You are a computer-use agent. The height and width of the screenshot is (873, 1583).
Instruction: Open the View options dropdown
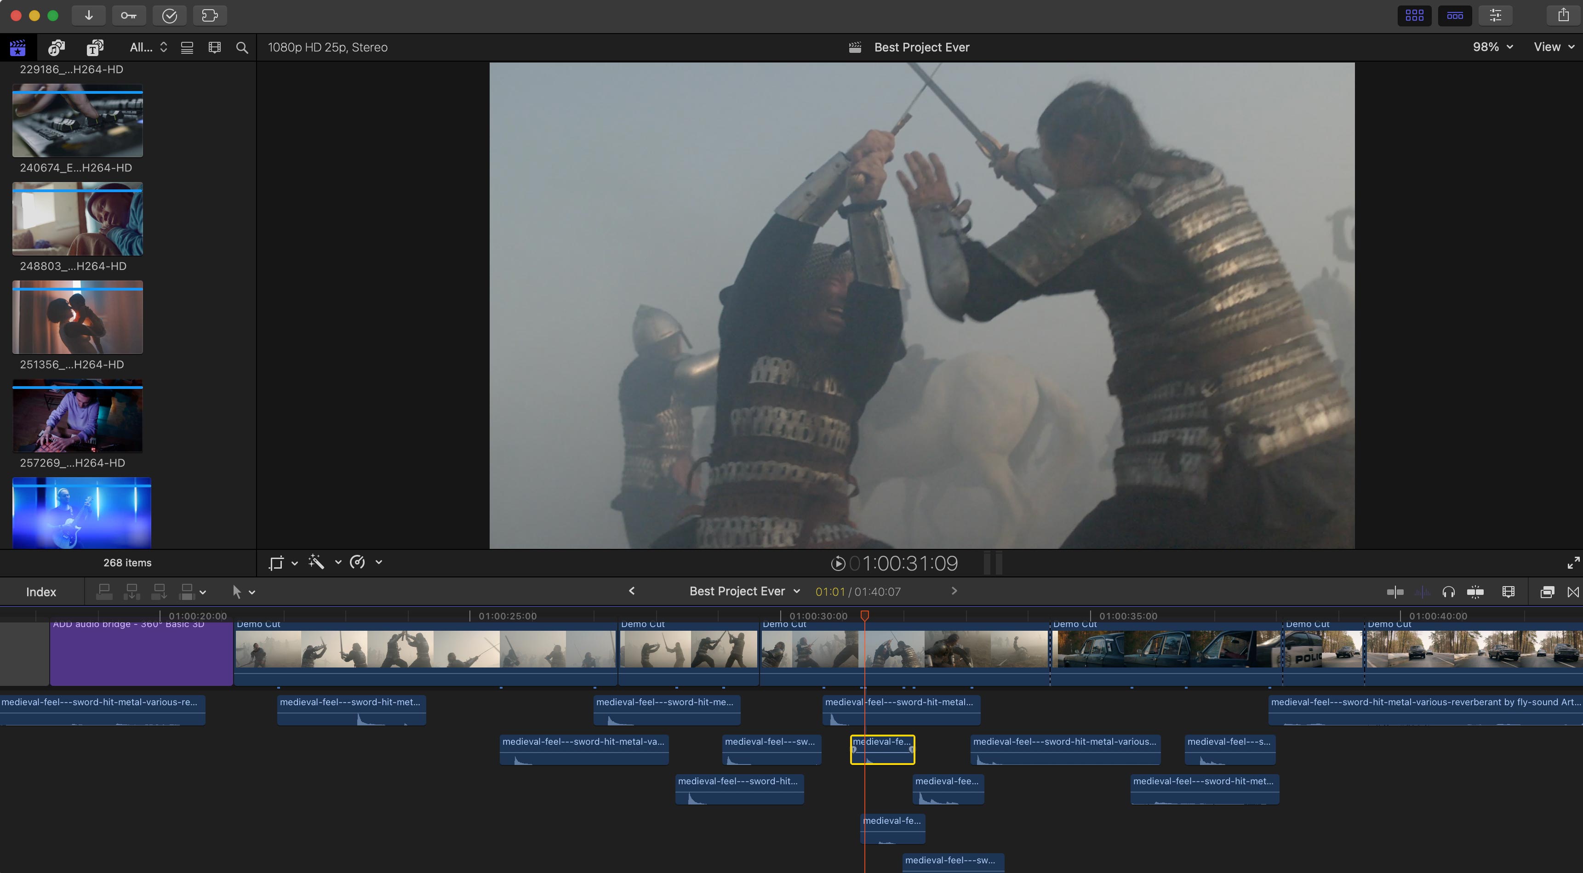1554,47
